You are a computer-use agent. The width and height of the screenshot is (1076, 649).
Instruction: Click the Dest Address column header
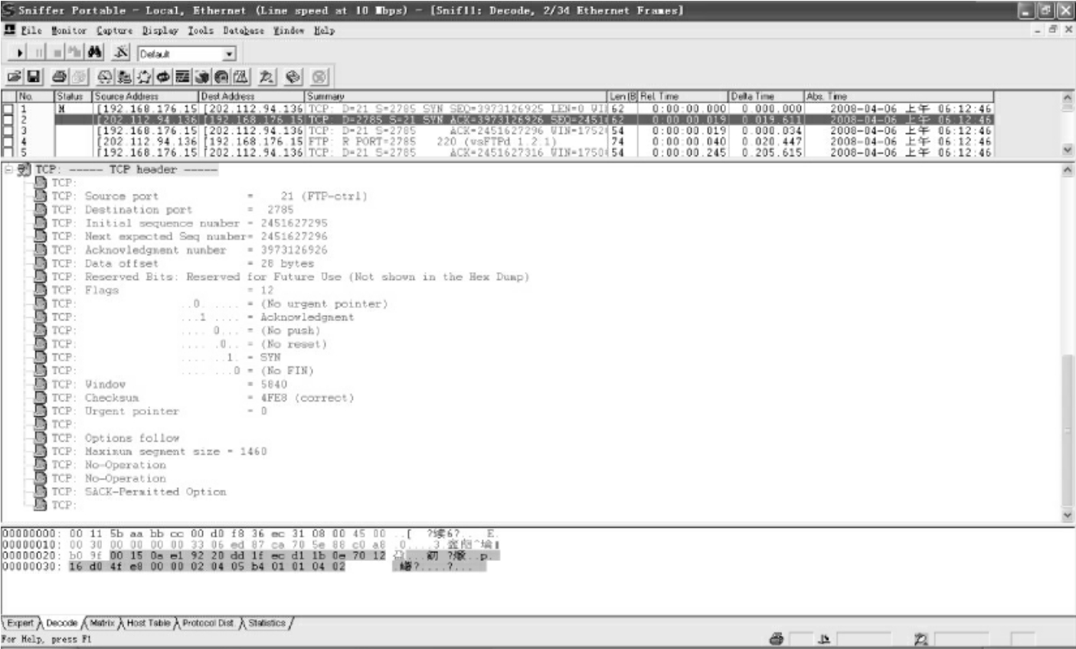pos(252,97)
